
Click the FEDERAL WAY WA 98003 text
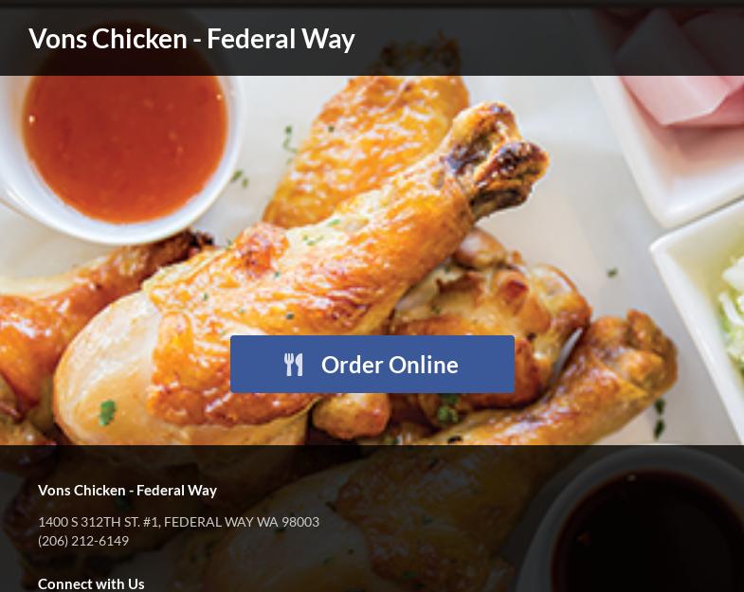coord(242,522)
